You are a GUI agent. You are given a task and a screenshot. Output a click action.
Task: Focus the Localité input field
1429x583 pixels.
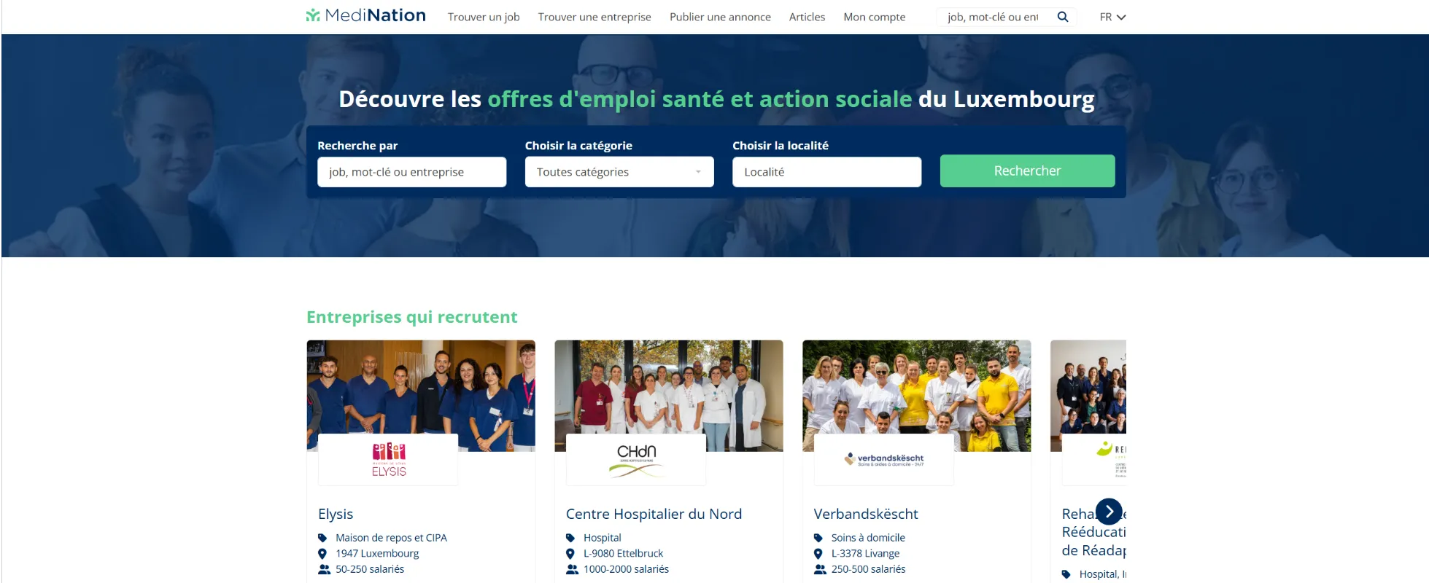(x=826, y=172)
